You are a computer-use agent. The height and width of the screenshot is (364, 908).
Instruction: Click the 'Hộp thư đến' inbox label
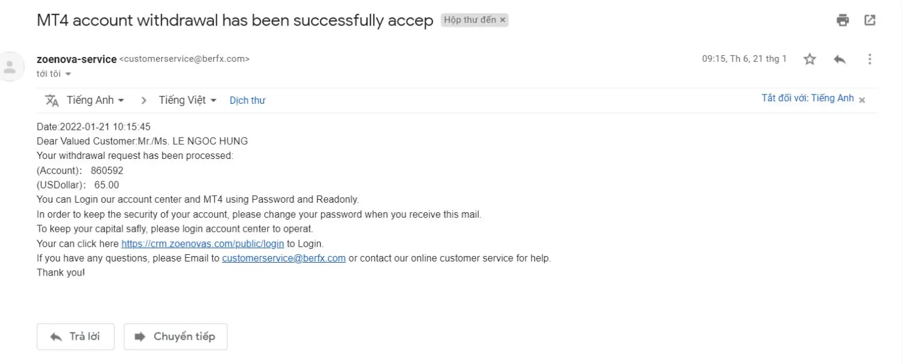pos(469,20)
